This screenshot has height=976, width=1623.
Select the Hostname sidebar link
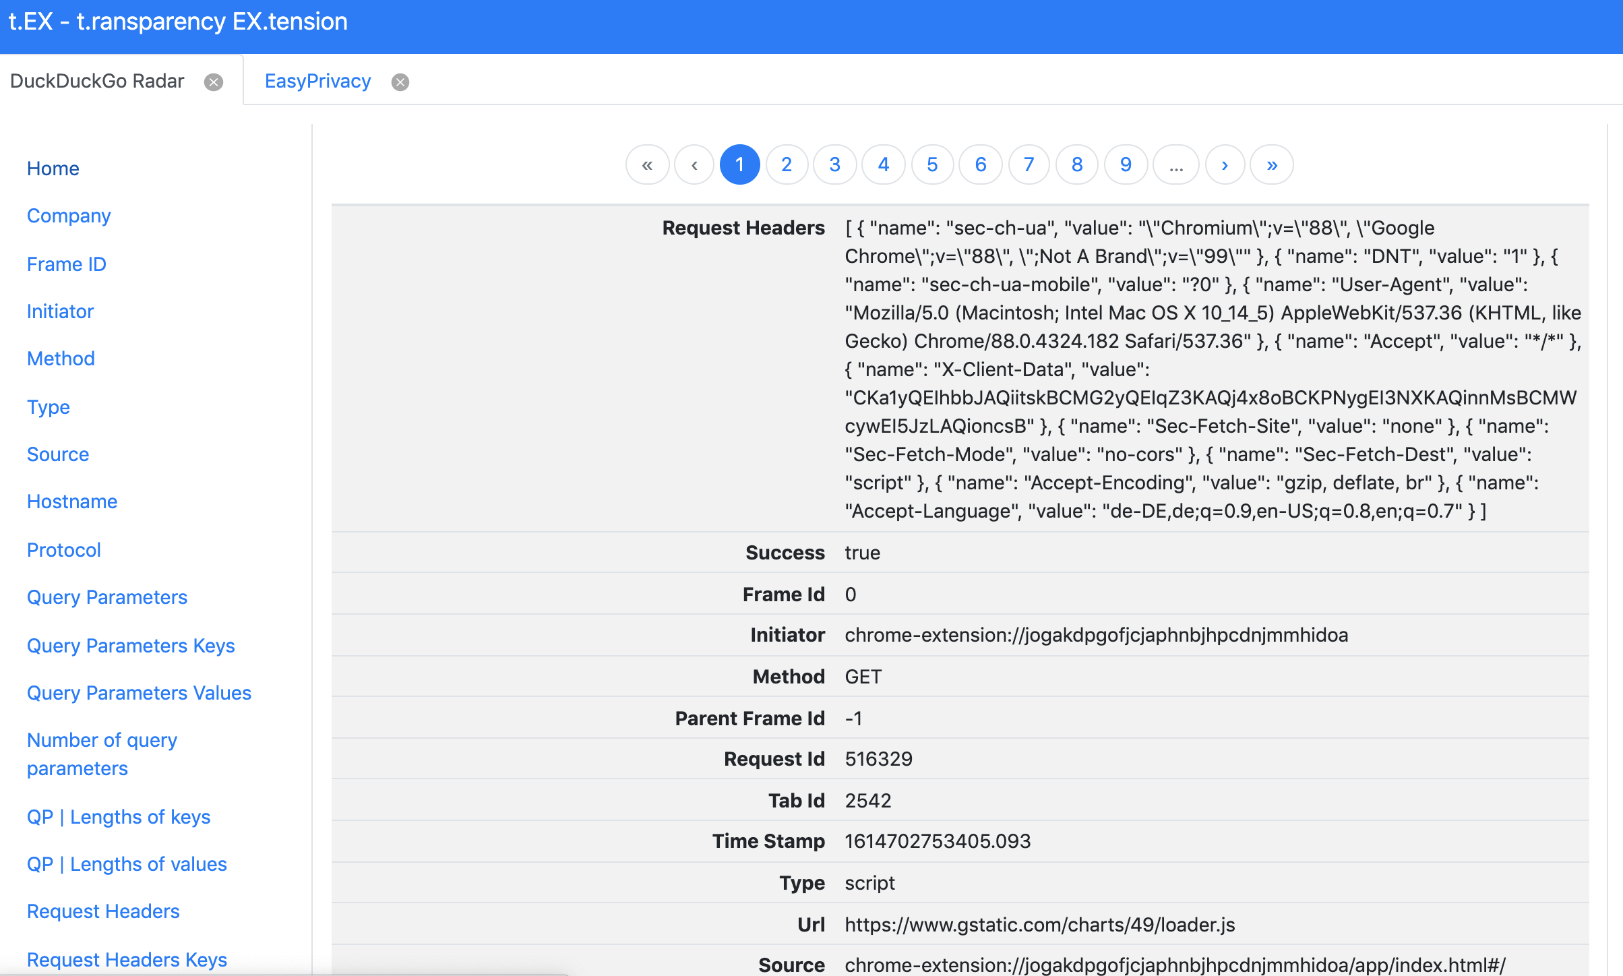72,501
